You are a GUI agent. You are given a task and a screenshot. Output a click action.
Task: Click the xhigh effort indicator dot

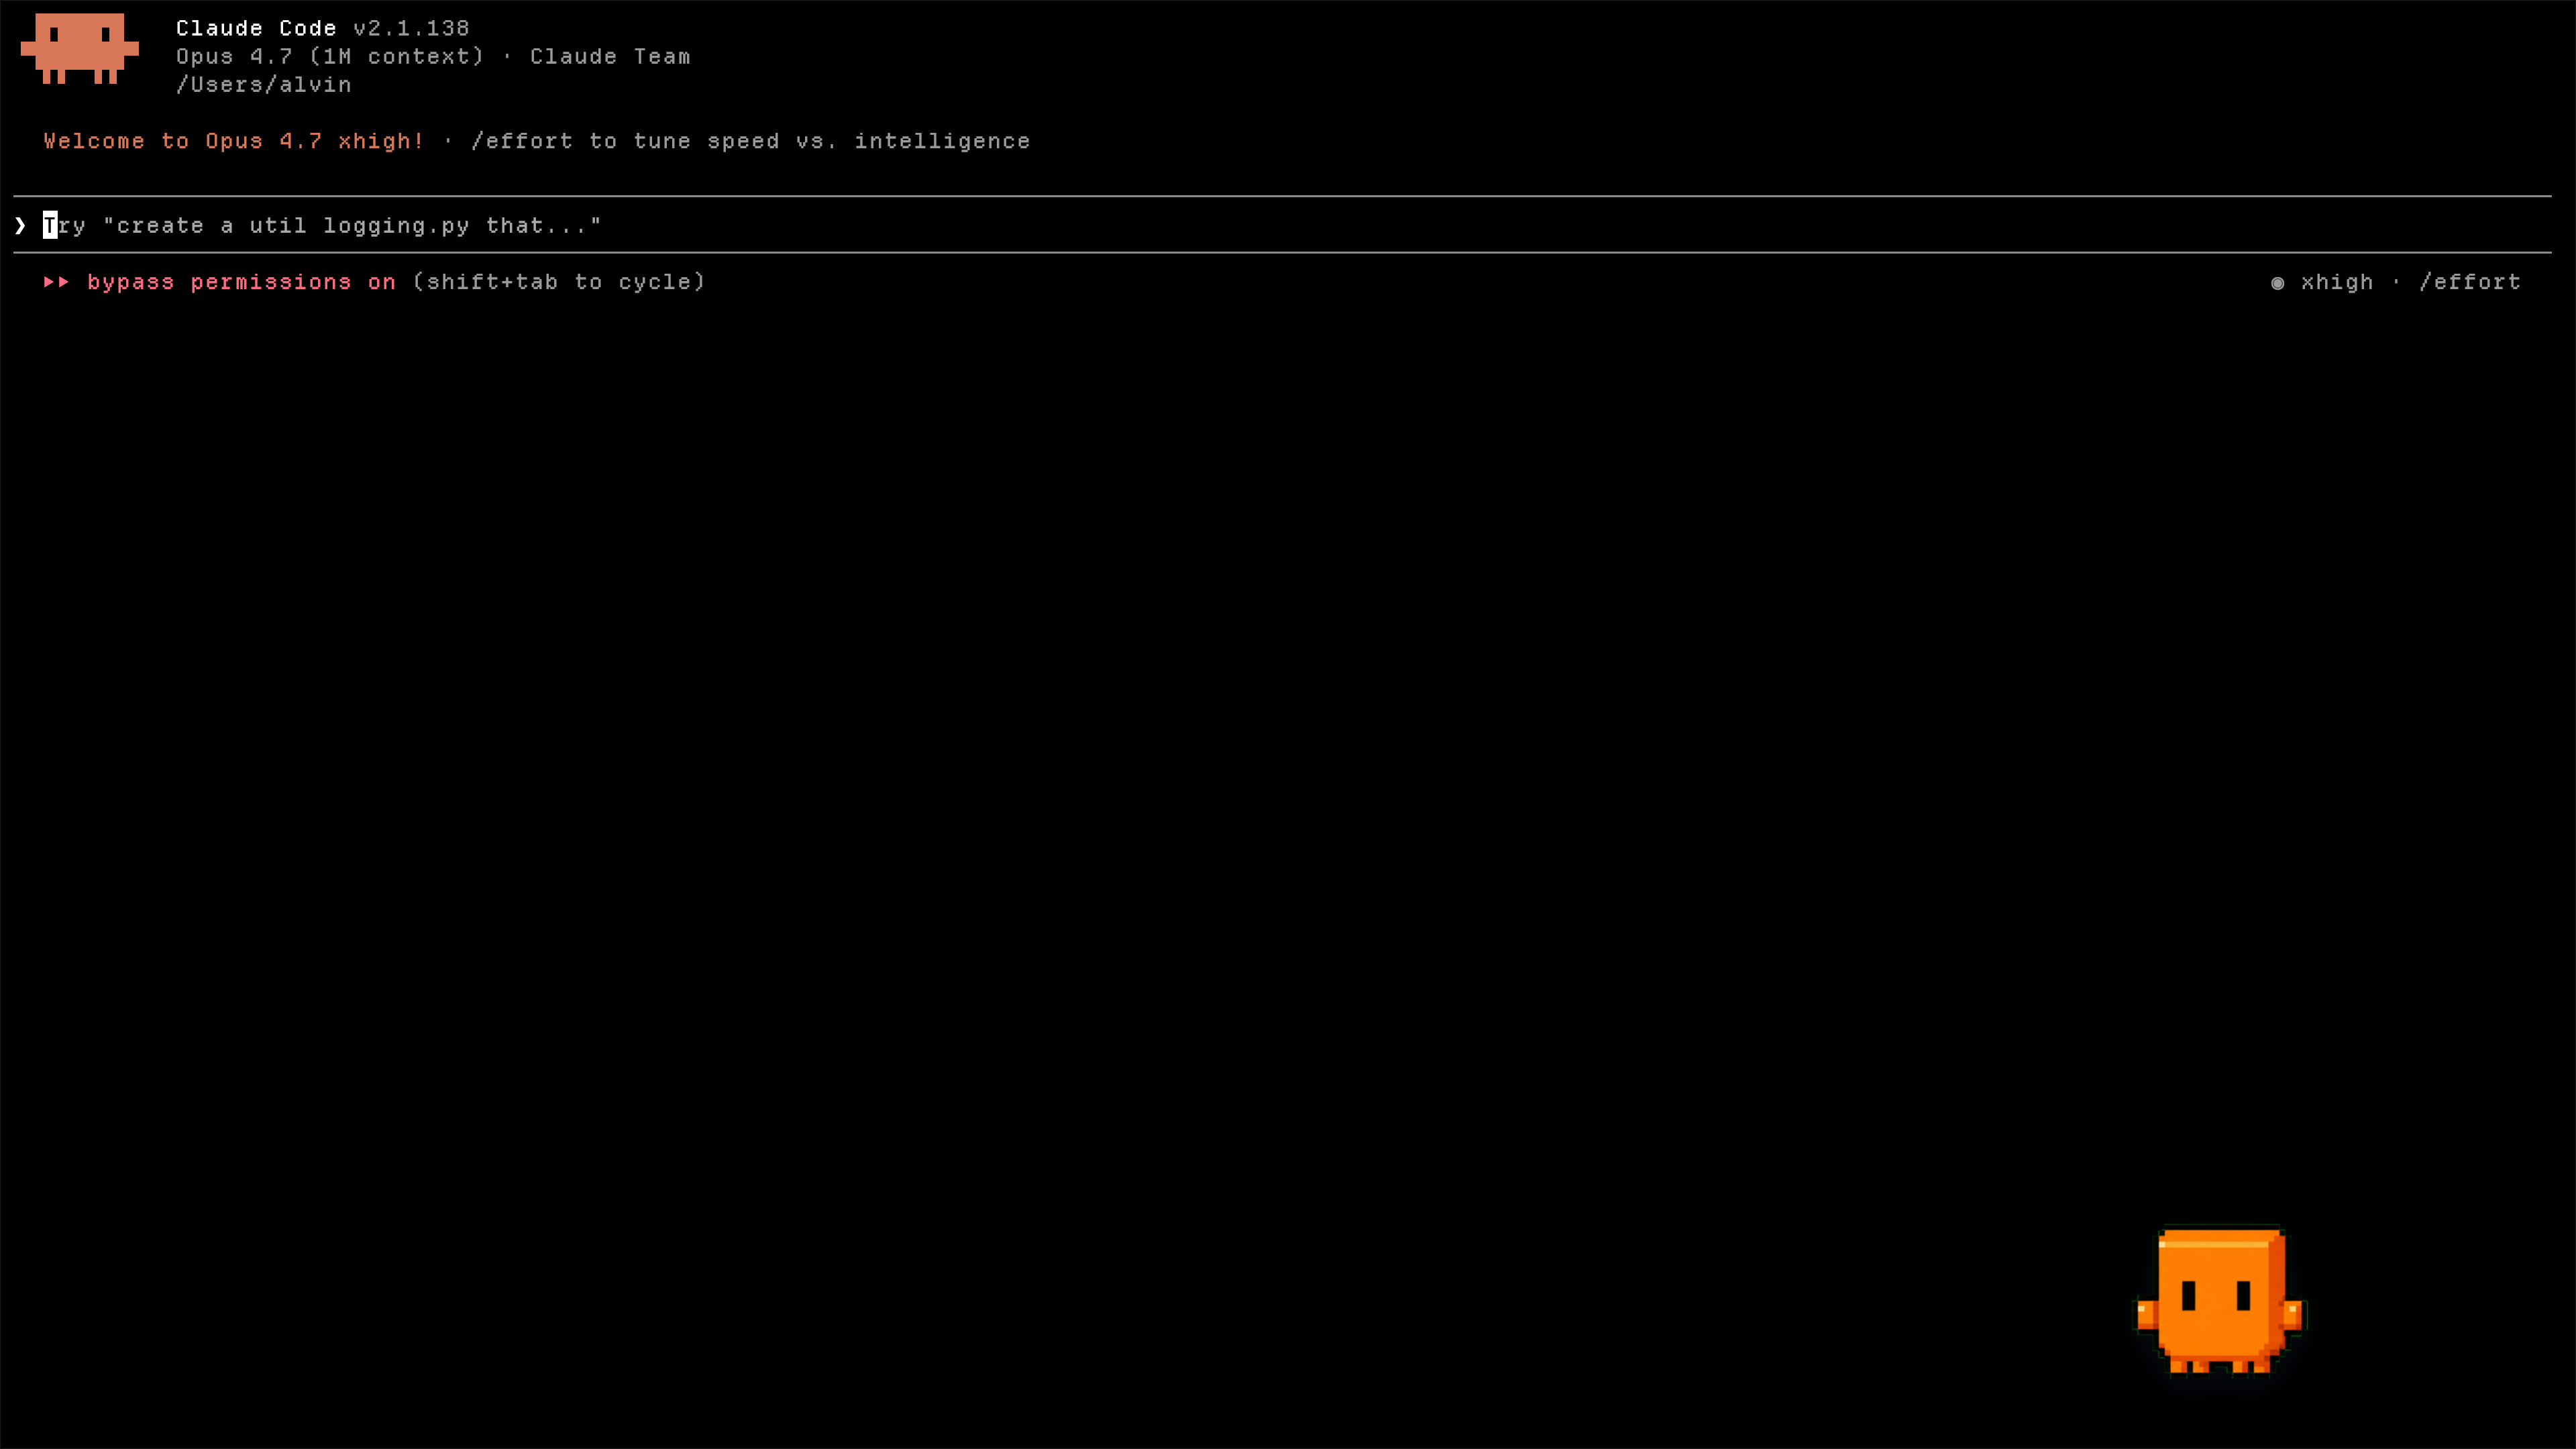pyautogui.click(x=2277, y=283)
